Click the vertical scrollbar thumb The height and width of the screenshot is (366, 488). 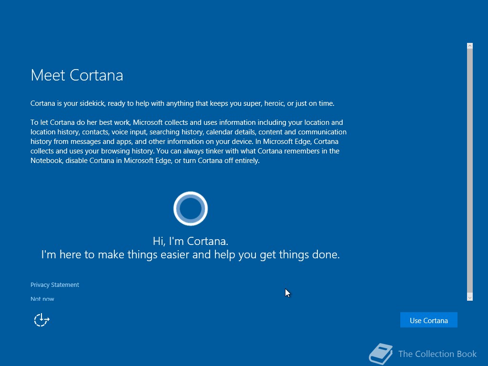470,171
